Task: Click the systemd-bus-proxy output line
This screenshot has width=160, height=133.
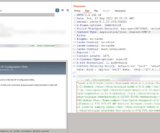Action: click(x=119, y=110)
